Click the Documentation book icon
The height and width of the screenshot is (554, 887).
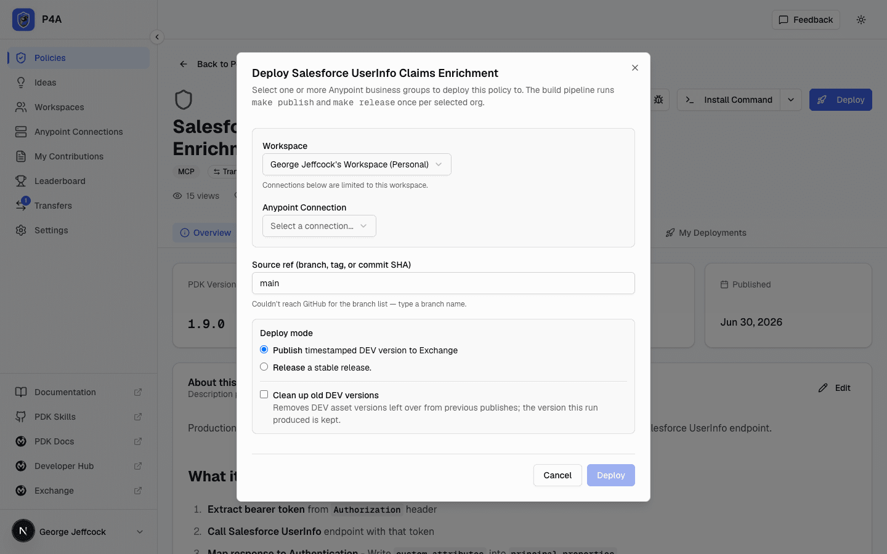coord(21,392)
